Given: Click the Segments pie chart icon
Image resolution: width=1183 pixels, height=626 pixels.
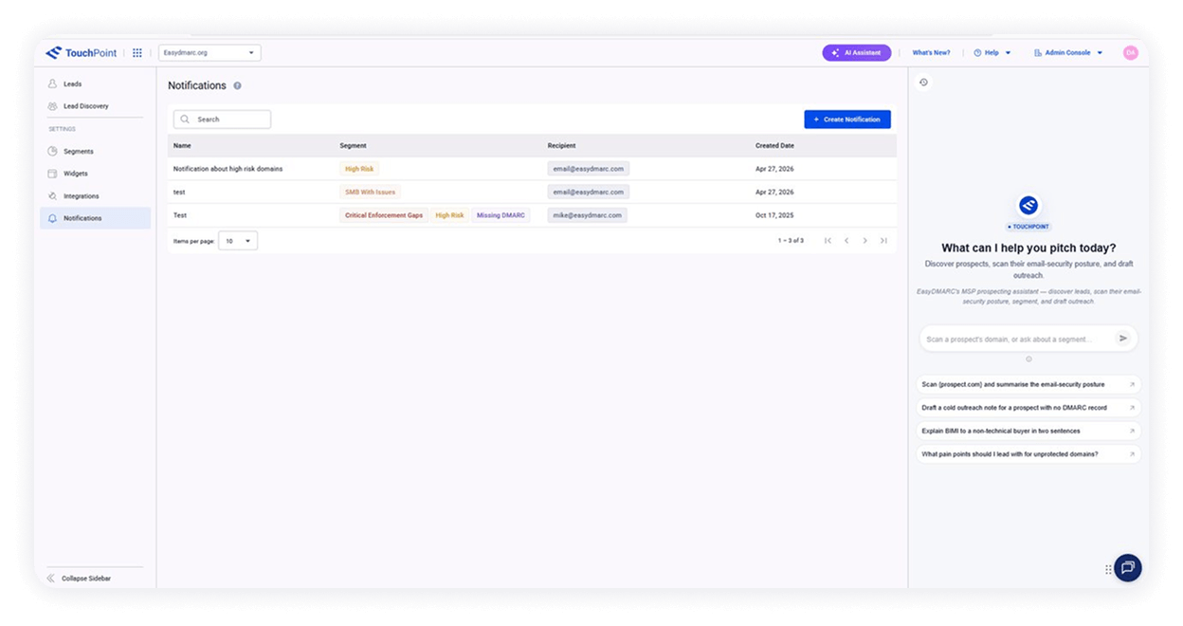Looking at the screenshot, I should 52,151.
